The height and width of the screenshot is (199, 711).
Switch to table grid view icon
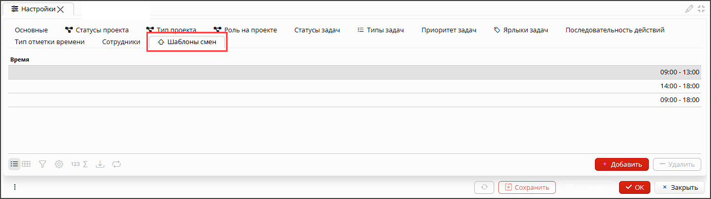(26, 164)
